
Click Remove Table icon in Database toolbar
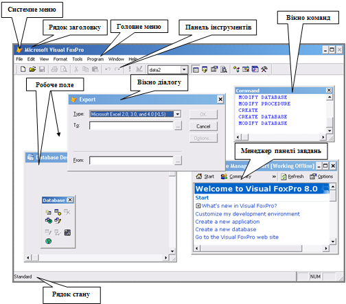[67, 212]
